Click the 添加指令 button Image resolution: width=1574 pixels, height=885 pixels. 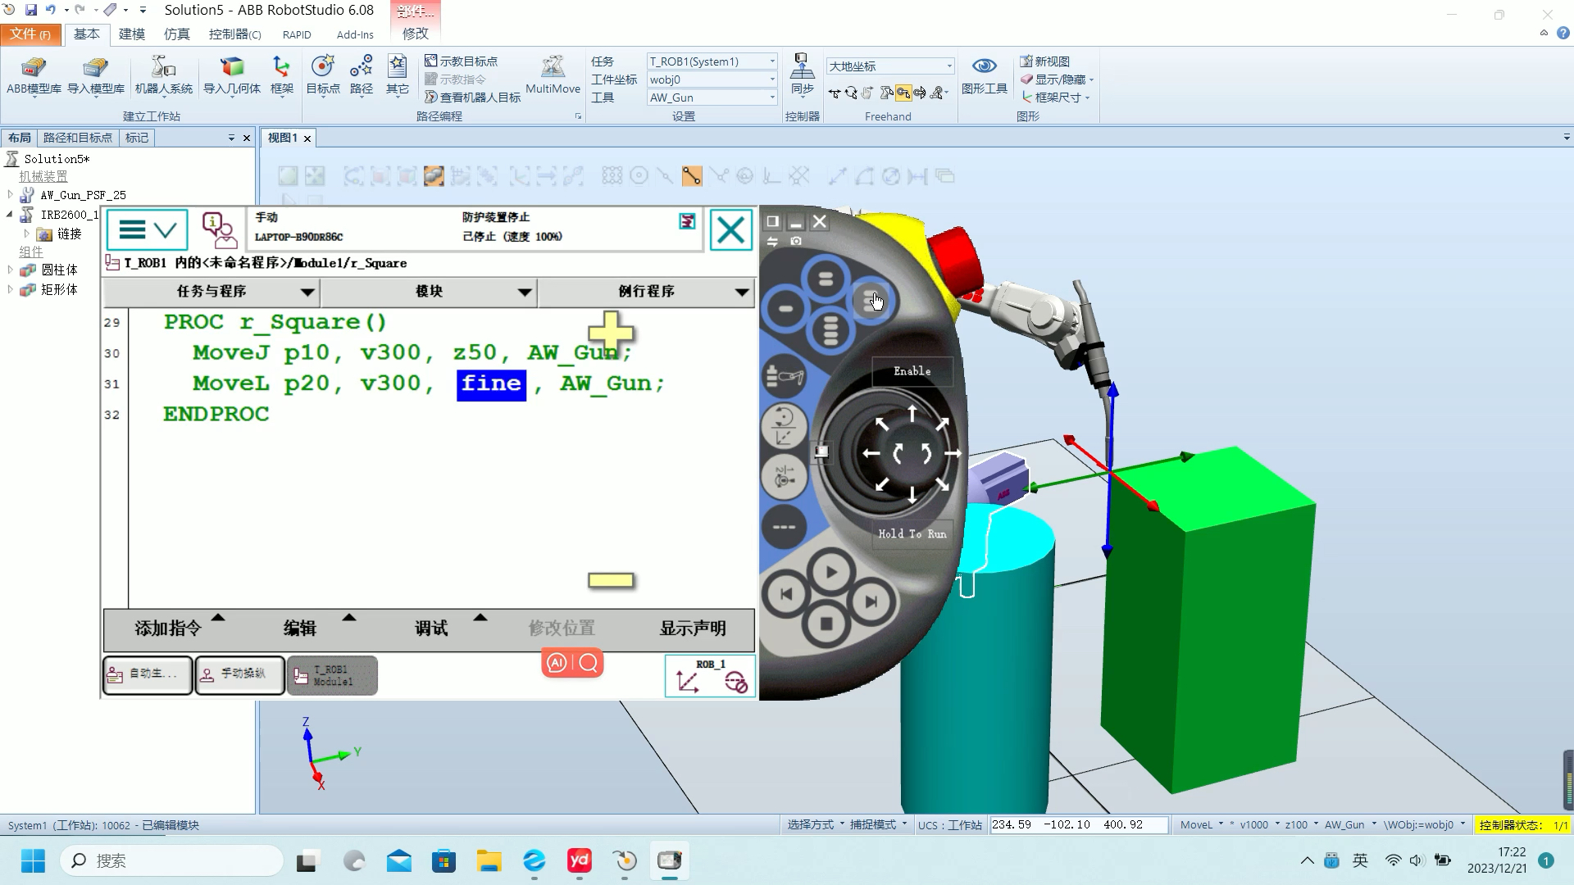tap(168, 629)
